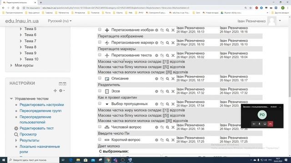The image size is (291, 163).
Task: Preview the Перетаскивание текста question
Action: pos(167,55)
